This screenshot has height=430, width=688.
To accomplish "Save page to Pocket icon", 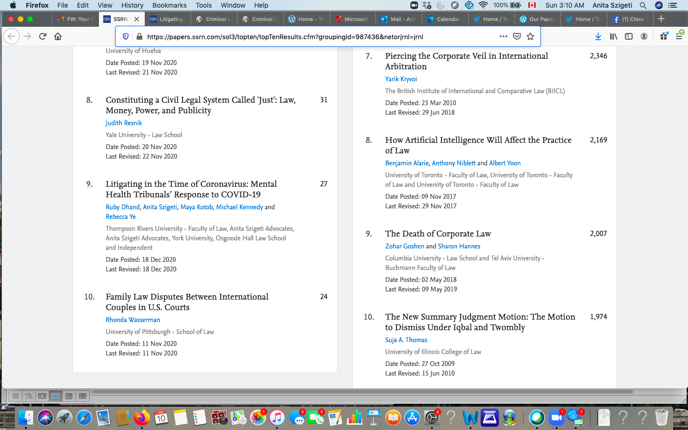I will pos(517,36).
